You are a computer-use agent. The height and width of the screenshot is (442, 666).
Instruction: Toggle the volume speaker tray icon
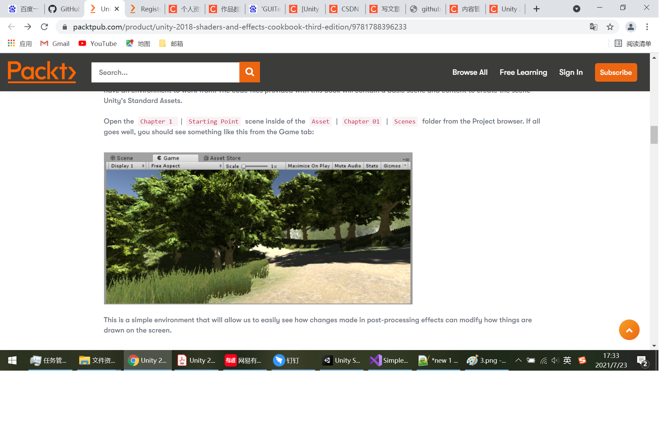(x=555, y=360)
